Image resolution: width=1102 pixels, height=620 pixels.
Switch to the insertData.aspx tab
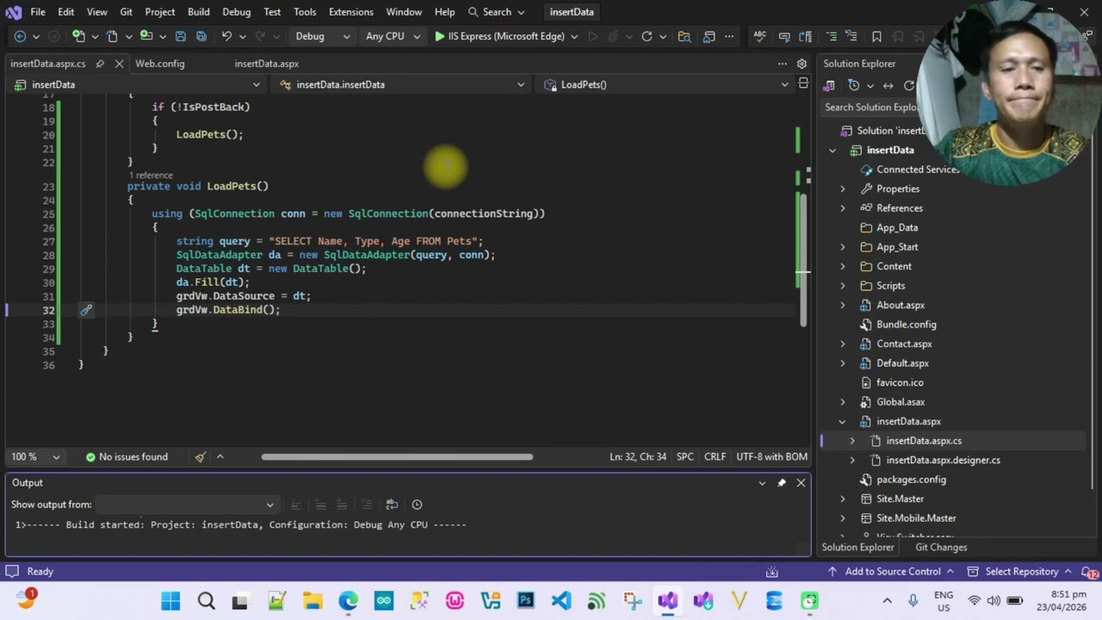[266, 64]
